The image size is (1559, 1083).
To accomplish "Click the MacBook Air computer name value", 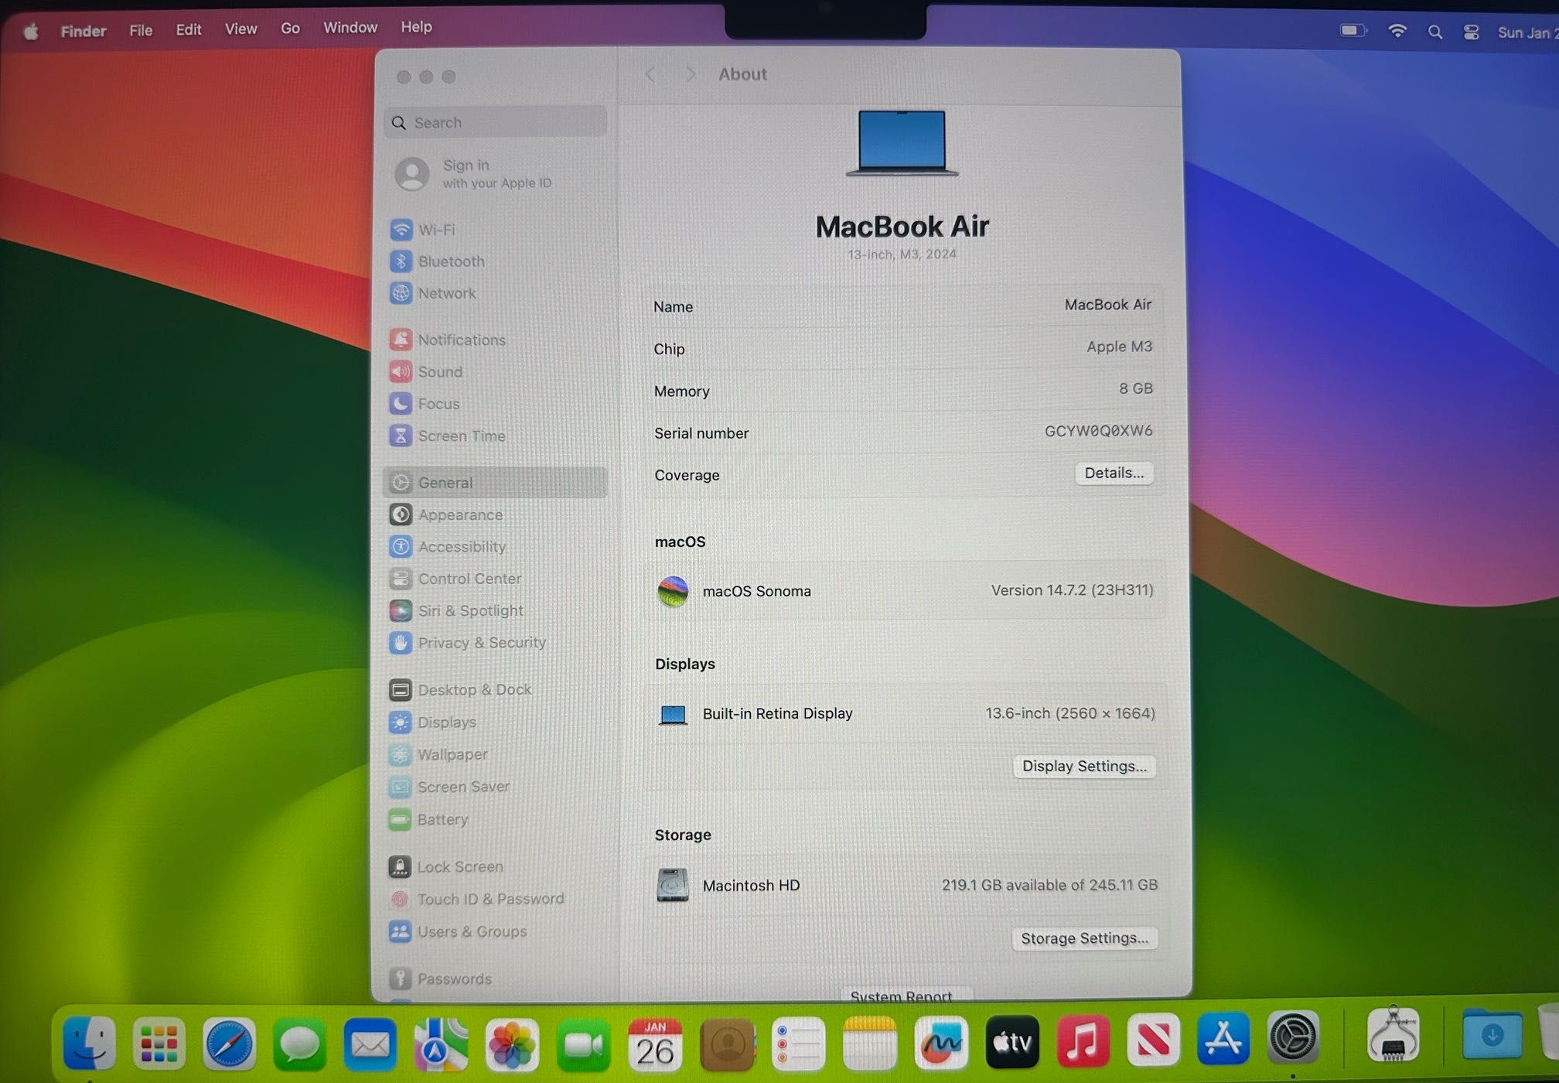I will (1107, 305).
